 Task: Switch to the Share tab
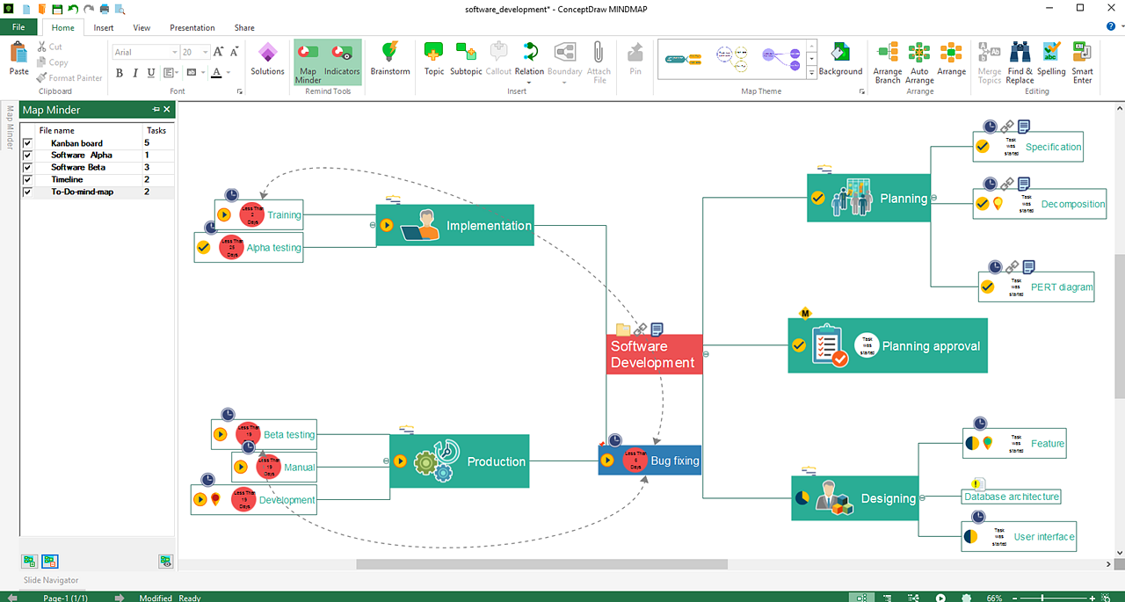tap(244, 27)
